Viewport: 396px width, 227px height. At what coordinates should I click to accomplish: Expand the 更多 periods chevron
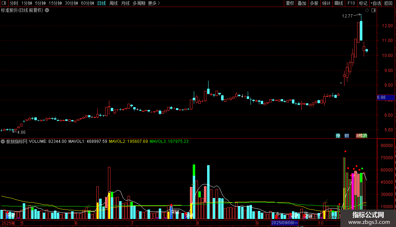[159, 3]
